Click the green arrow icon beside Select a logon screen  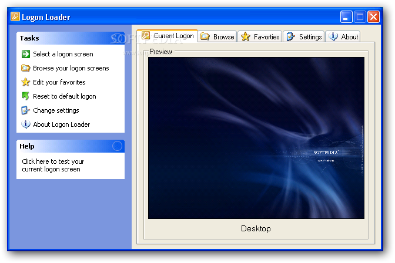(x=26, y=54)
